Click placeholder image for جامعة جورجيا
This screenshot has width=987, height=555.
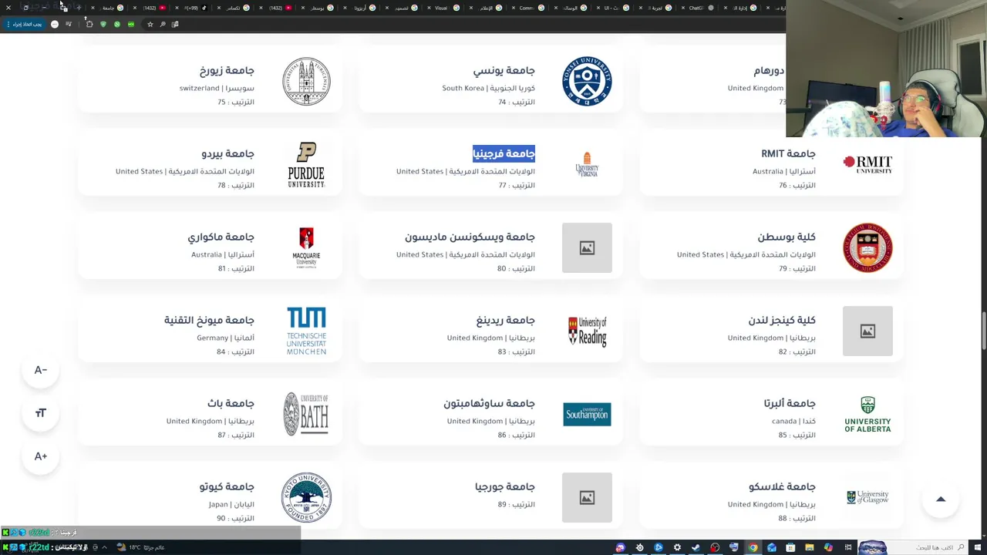(x=587, y=497)
